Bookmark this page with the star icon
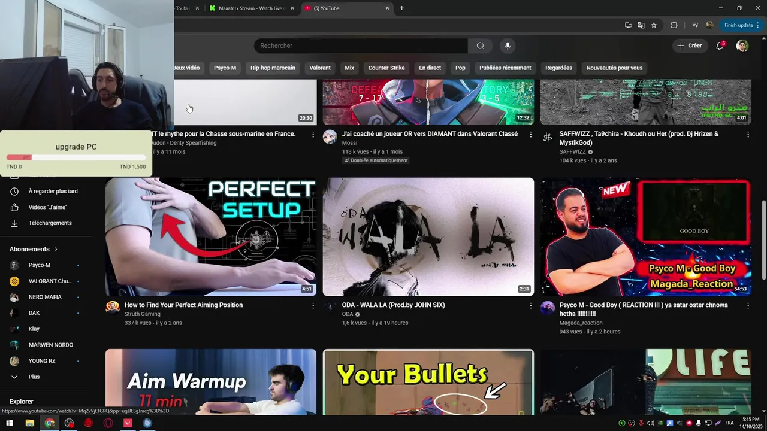 (x=654, y=25)
